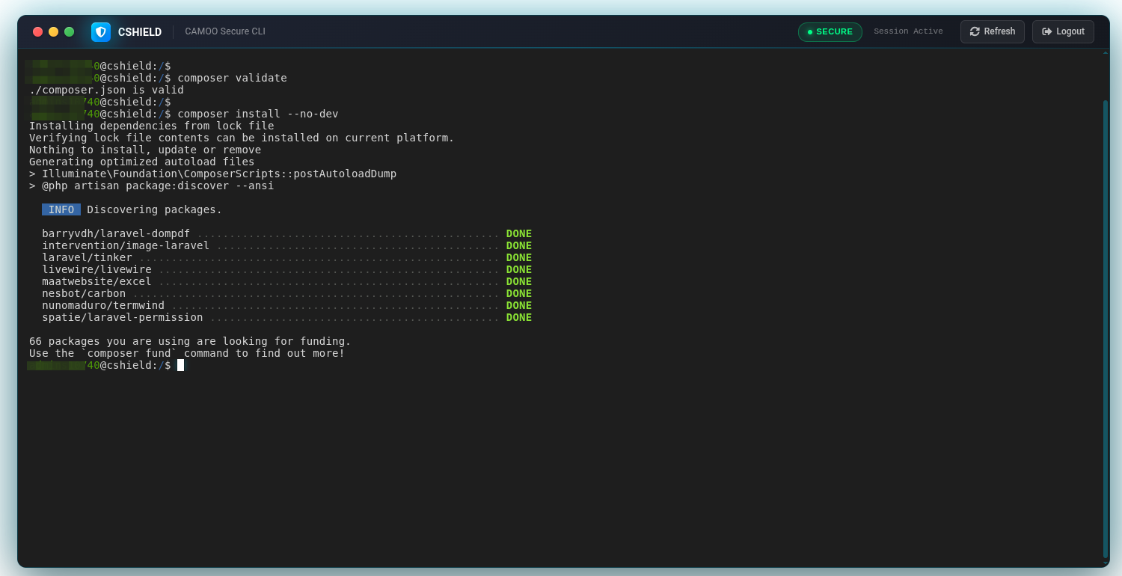Click the SECURE status badge

pos(830,32)
